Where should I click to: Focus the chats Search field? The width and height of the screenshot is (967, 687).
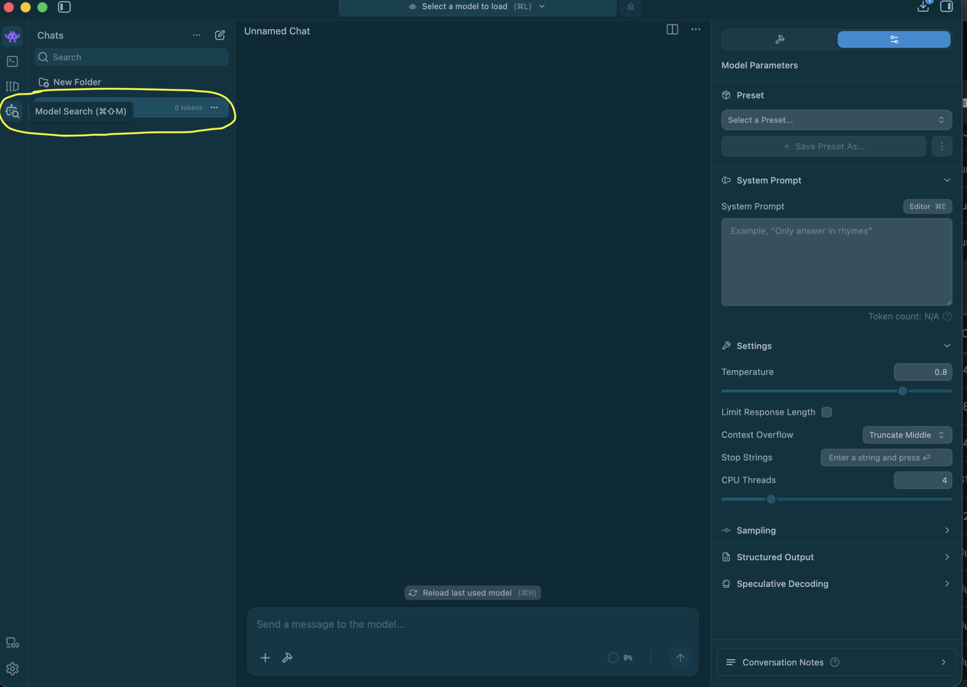pos(131,57)
